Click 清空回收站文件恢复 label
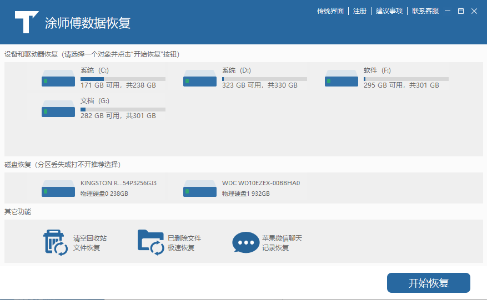 [90, 243]
